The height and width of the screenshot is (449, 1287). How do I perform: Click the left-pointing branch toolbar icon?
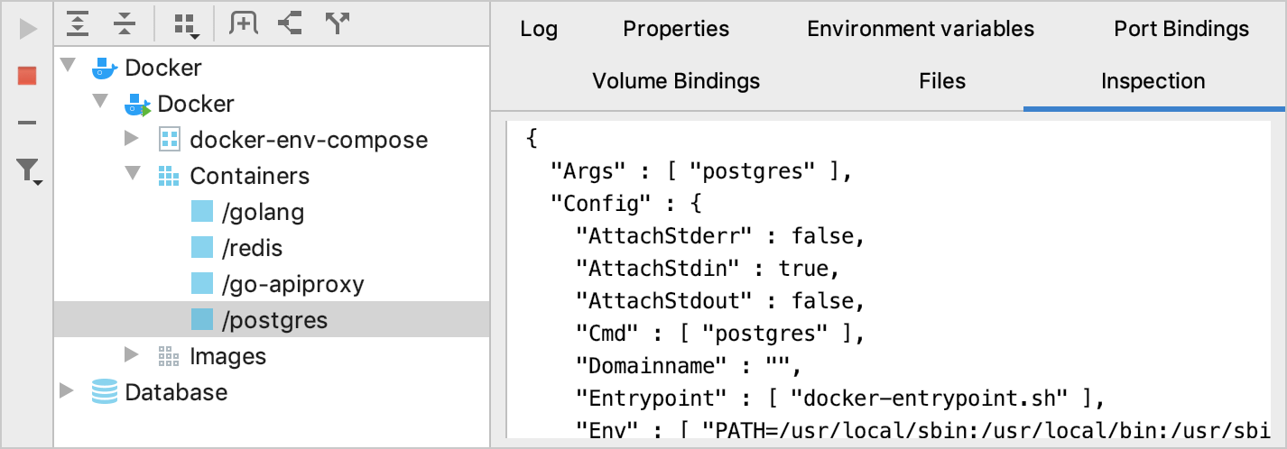290,24
